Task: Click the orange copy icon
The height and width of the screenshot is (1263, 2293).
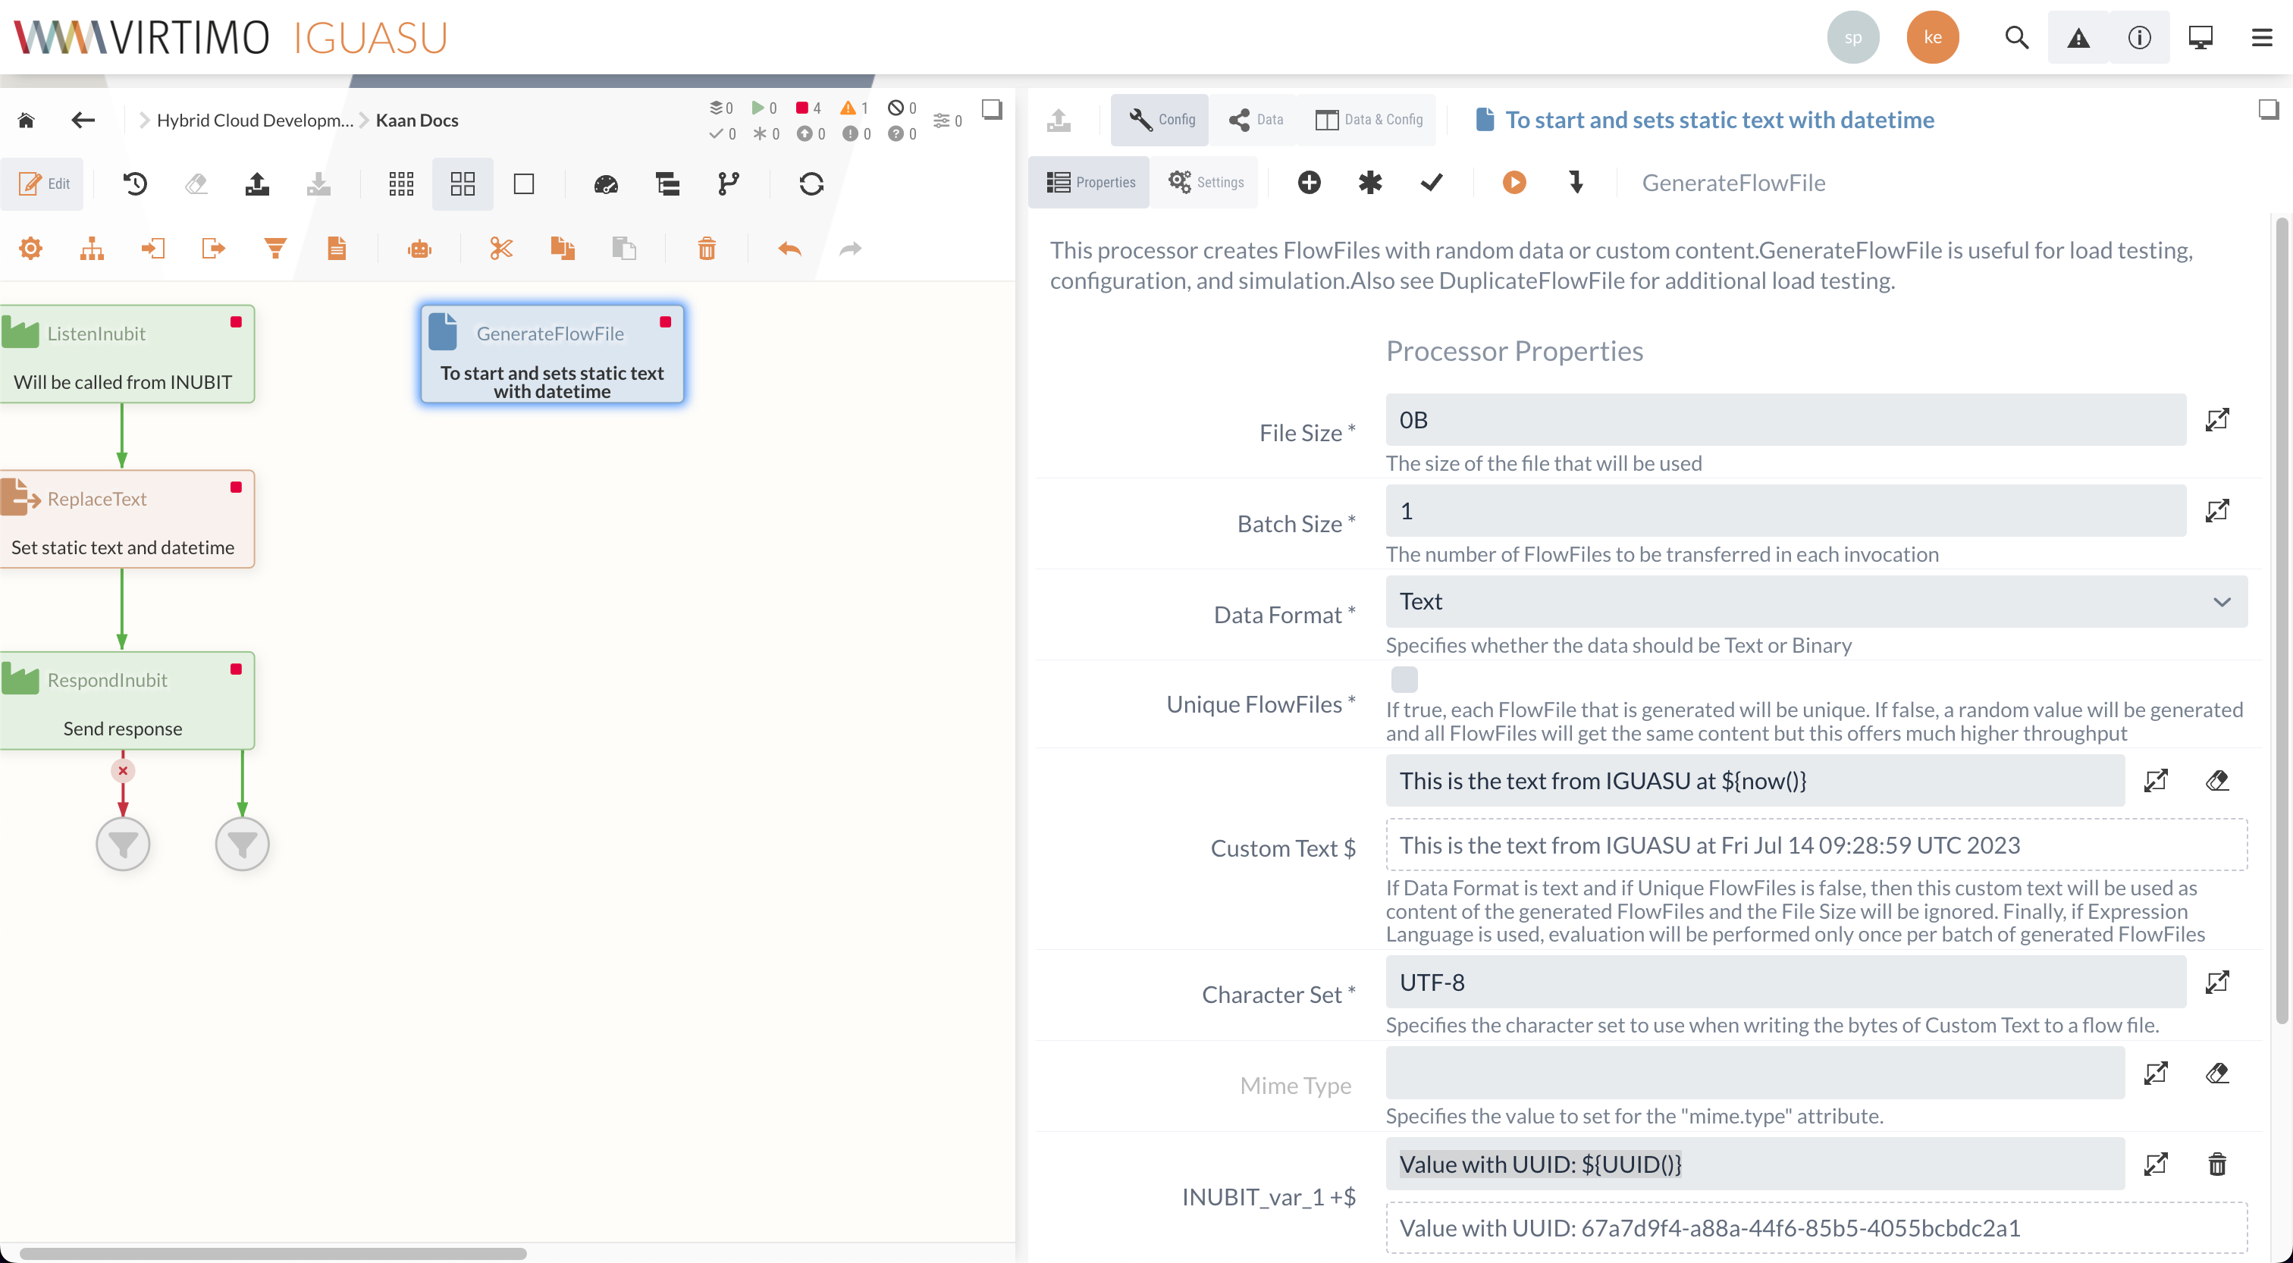Action: click(563, 249)
